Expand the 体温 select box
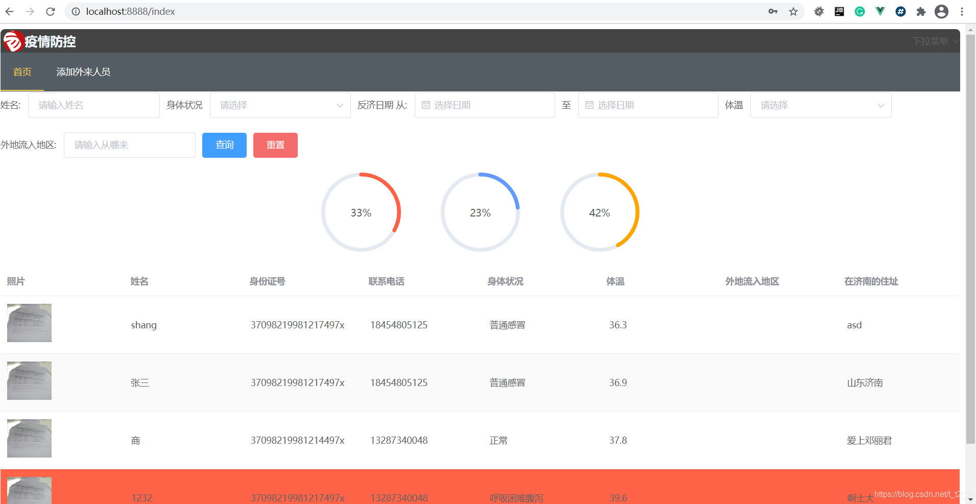 coord(821,105)
